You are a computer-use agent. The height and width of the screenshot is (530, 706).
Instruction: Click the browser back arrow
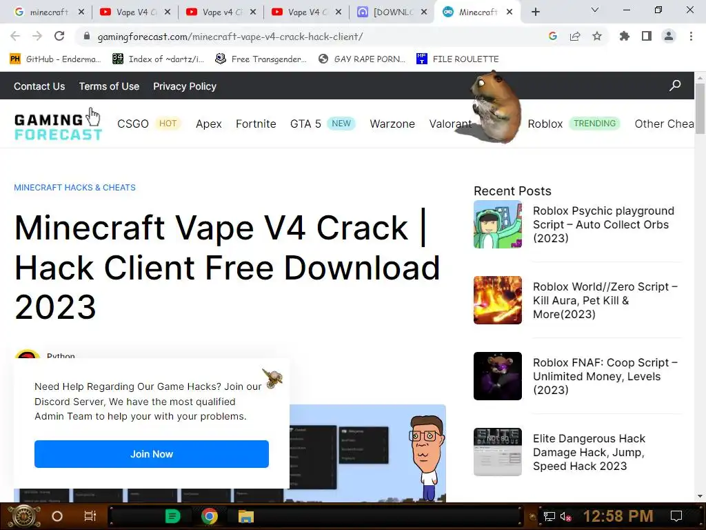point(15,36)
